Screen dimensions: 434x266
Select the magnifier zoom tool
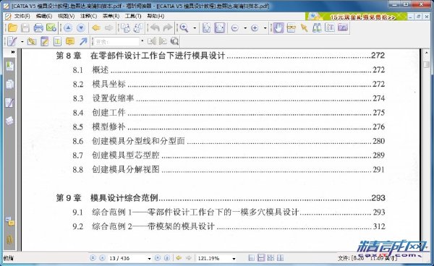click(184, 28)
